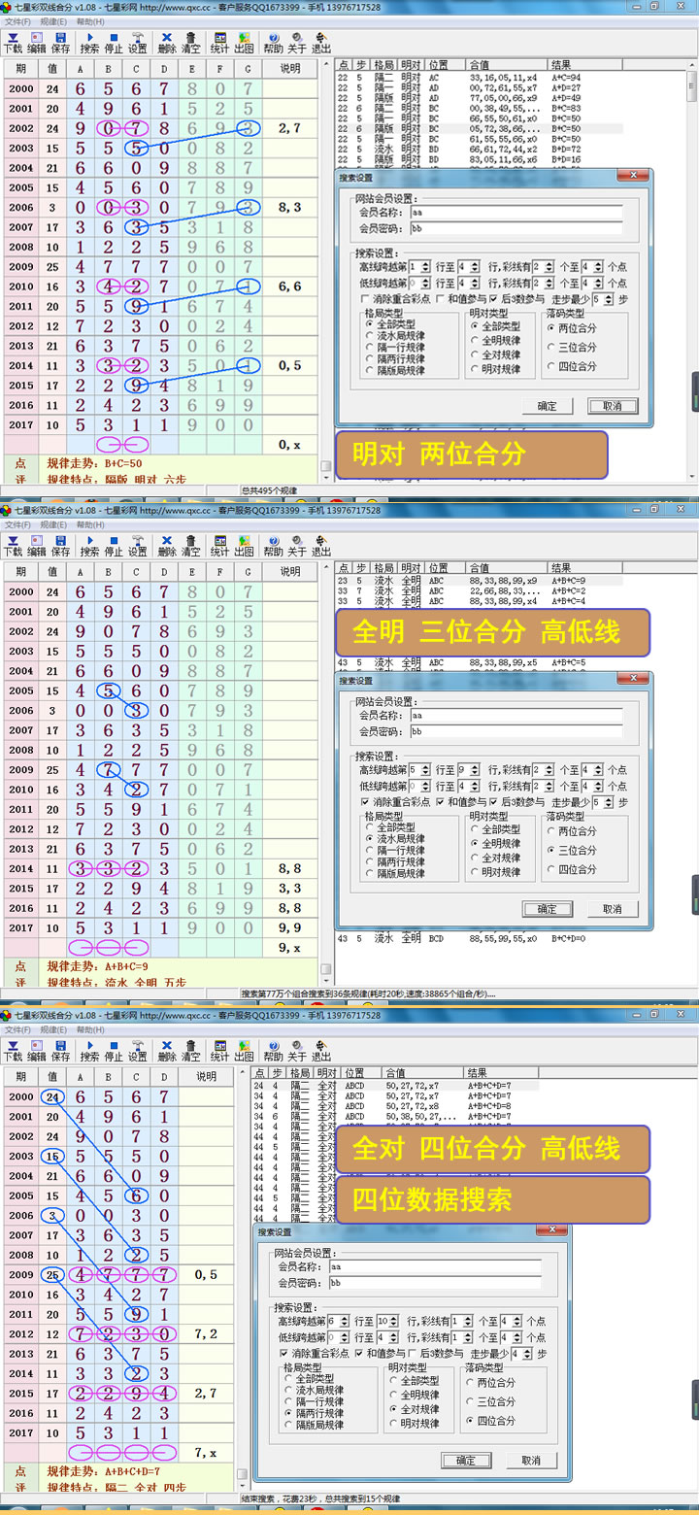This screenshot has height=1515, width=699.
Task: Start search with 搜索 icon in top window
Action: point(89,42)
